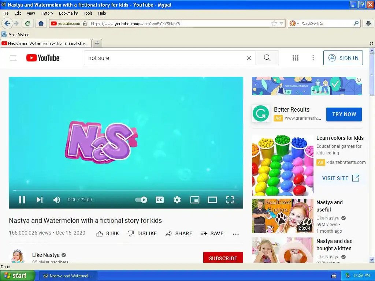
Task: Open the Edit menu
Action: click(18, 13)
